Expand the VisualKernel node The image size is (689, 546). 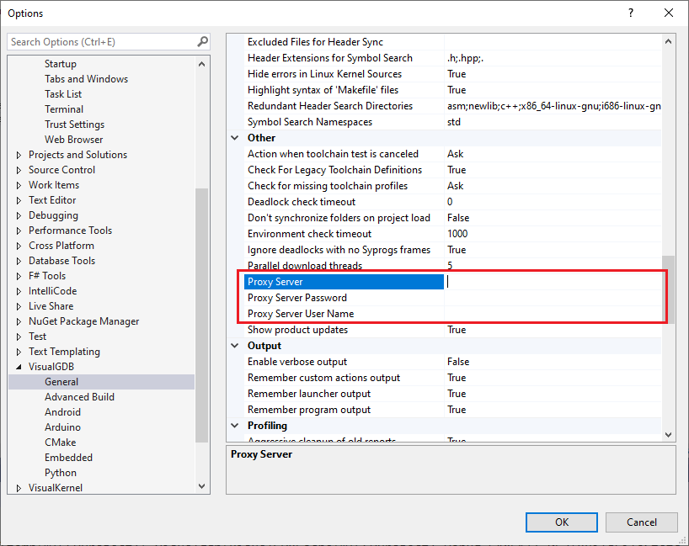(x=18, y=487)
